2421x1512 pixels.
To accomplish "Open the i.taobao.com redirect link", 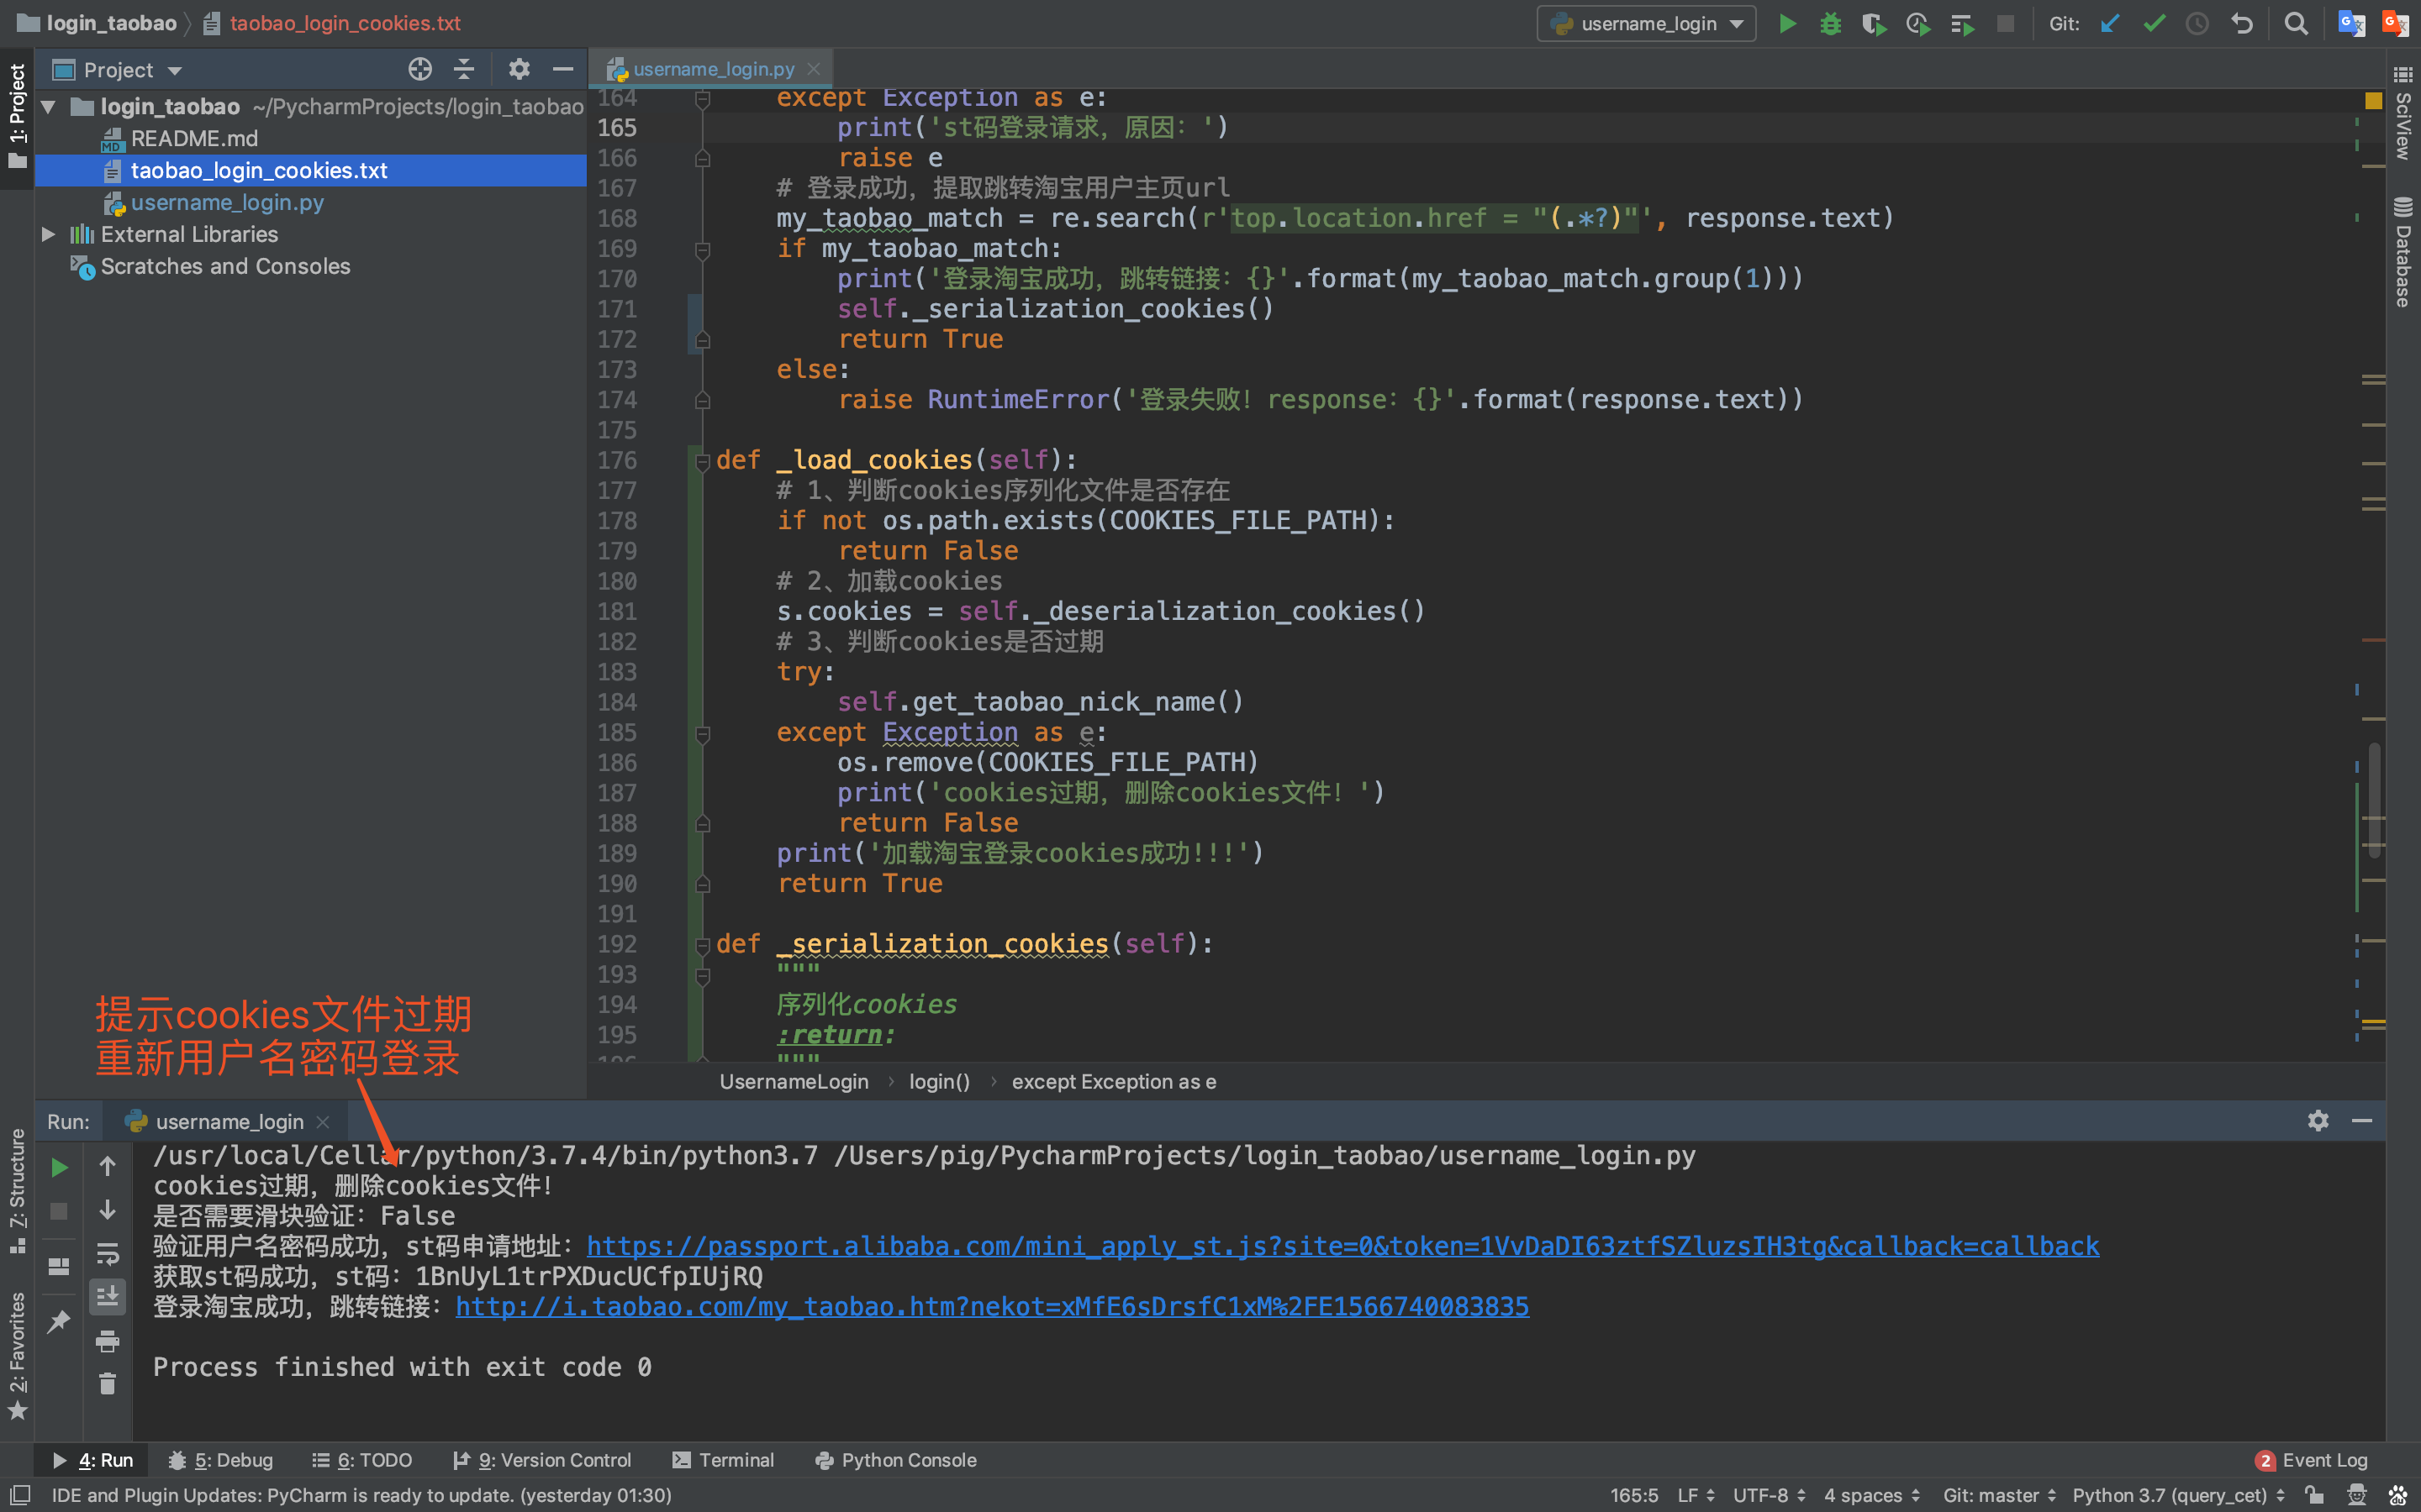I will click(991, 1306).
